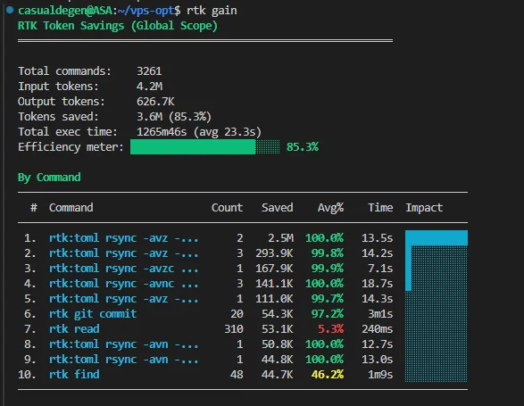Click the count value '310'
Viewport: 524px width, 406px height.
234,328
